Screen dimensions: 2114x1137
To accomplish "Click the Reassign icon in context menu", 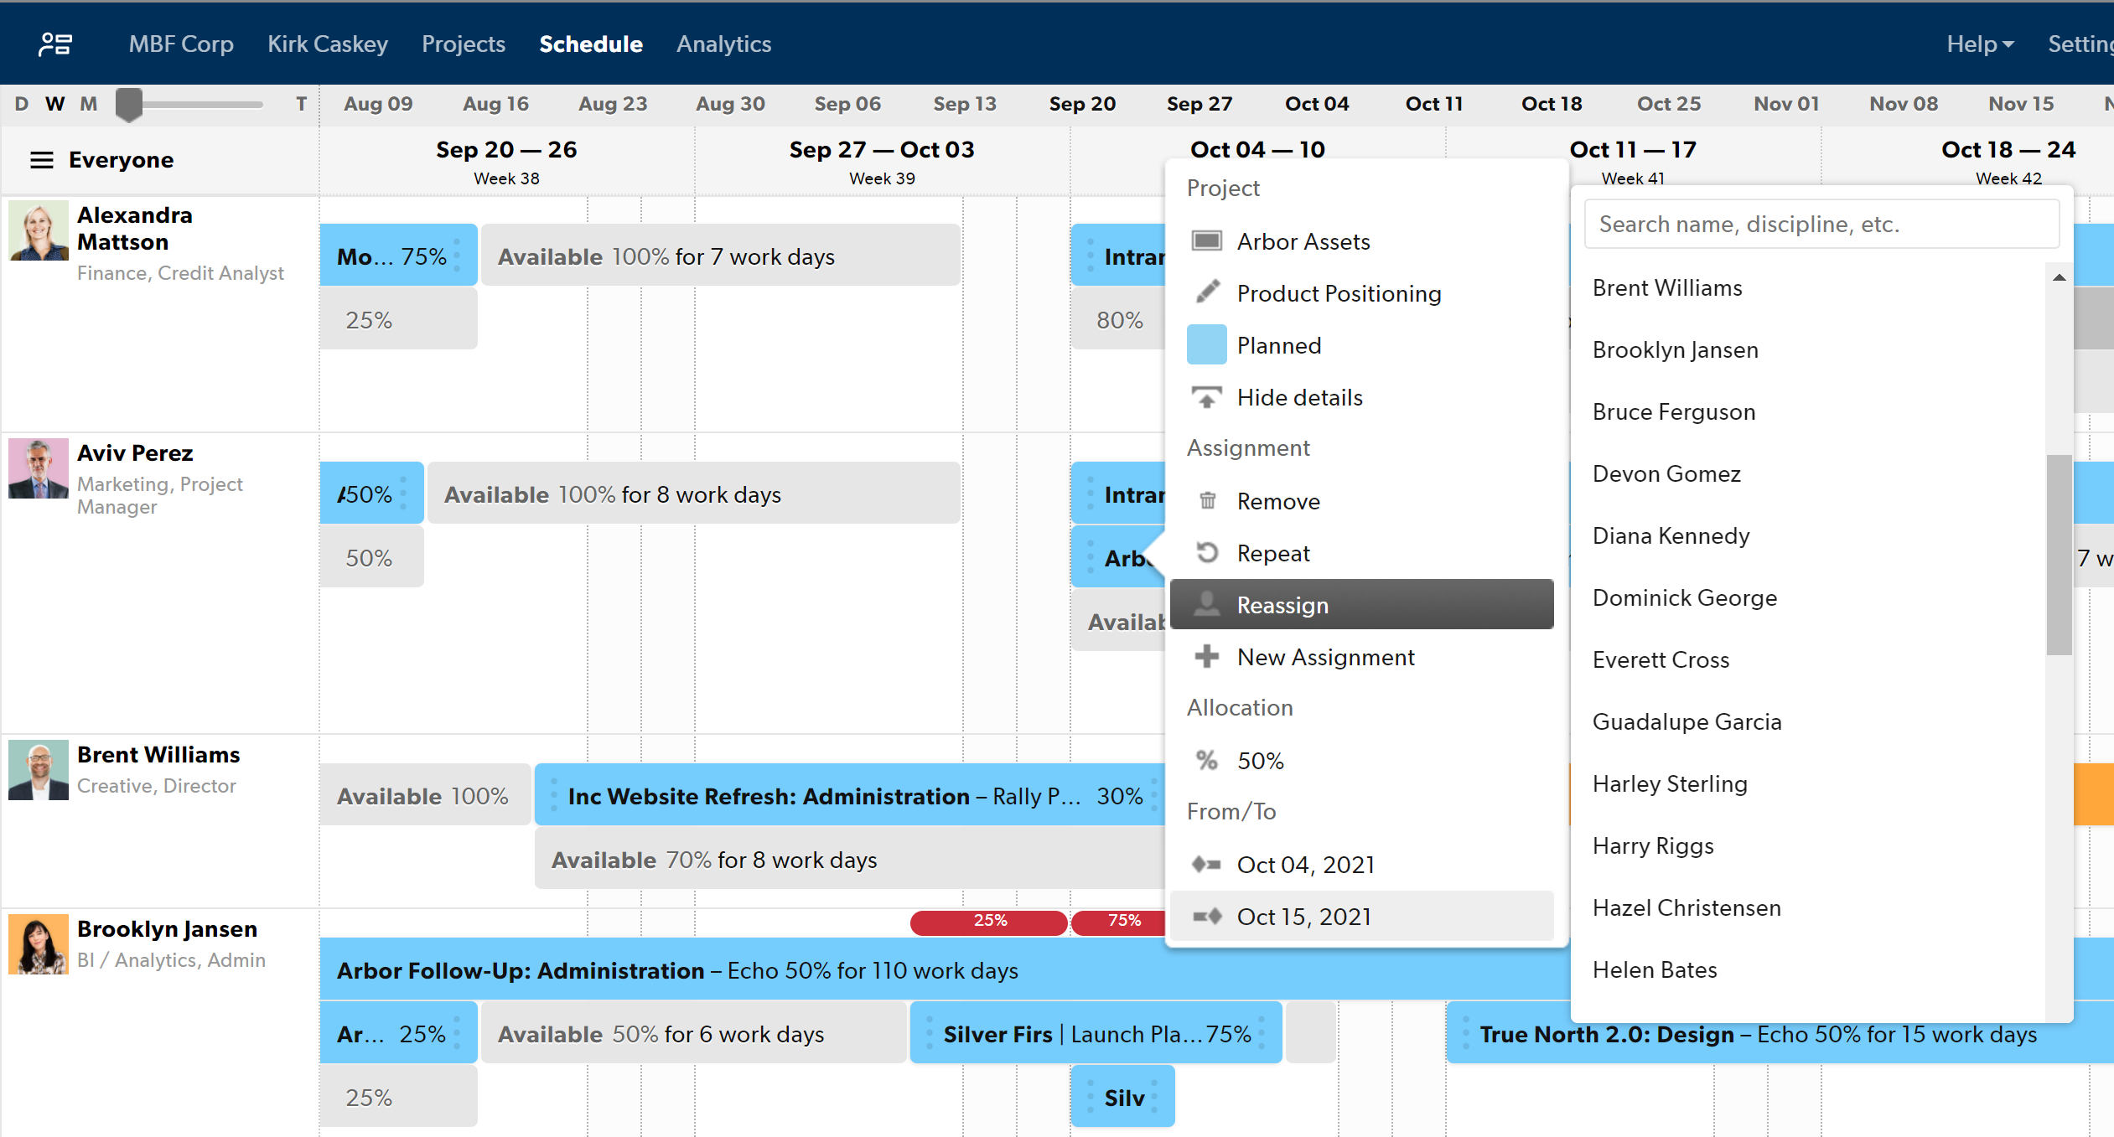I will point(1205,603).
